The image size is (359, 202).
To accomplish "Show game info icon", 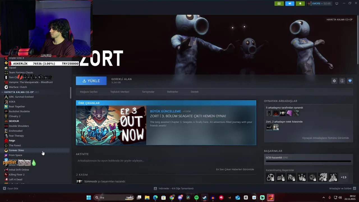I will pos(342,81).
